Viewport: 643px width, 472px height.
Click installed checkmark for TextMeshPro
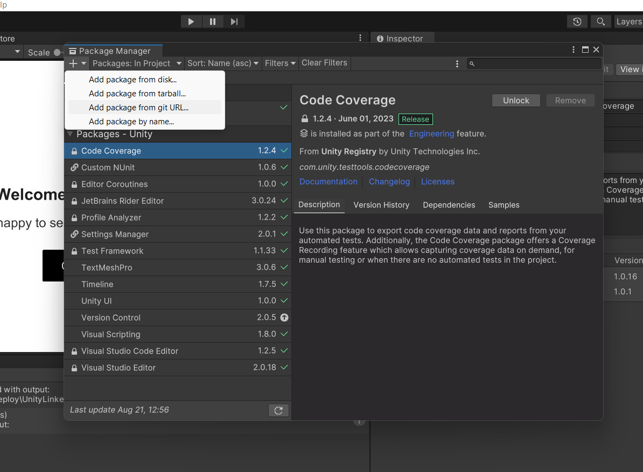tap(284, 267)
